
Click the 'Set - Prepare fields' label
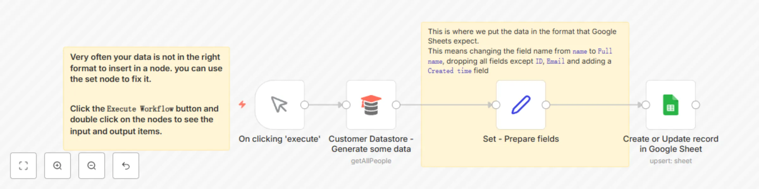pyautogui.click(x=521, y=139)
